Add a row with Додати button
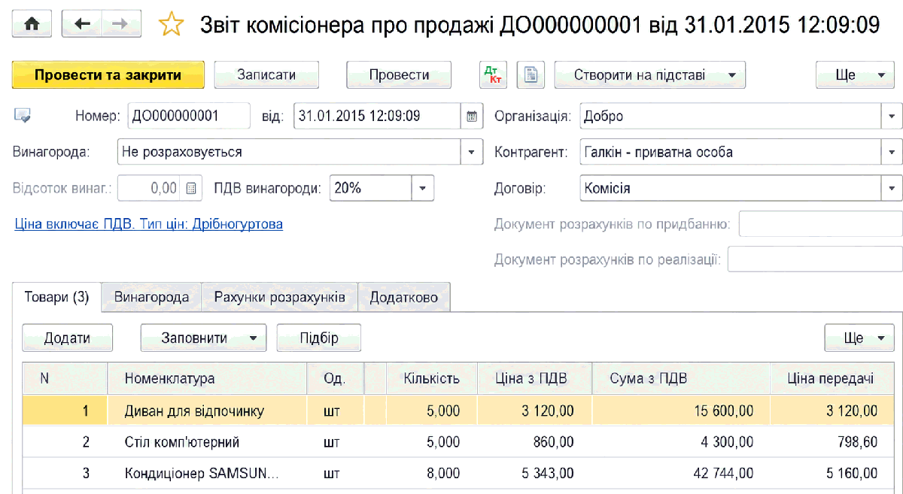 click(68, 338)
